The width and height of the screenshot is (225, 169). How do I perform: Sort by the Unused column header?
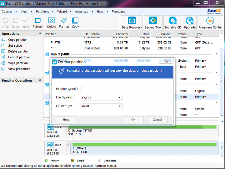[x=161, y=34]
